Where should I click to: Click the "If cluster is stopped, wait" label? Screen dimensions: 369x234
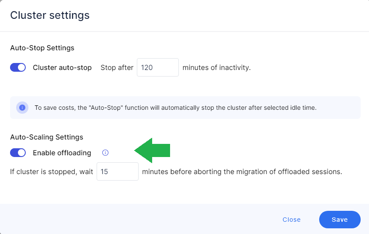(x=52, y=172)
